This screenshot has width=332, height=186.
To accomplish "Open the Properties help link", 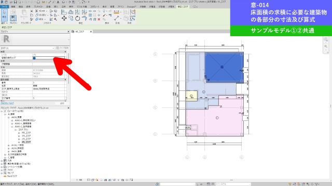I will (7, 103).
